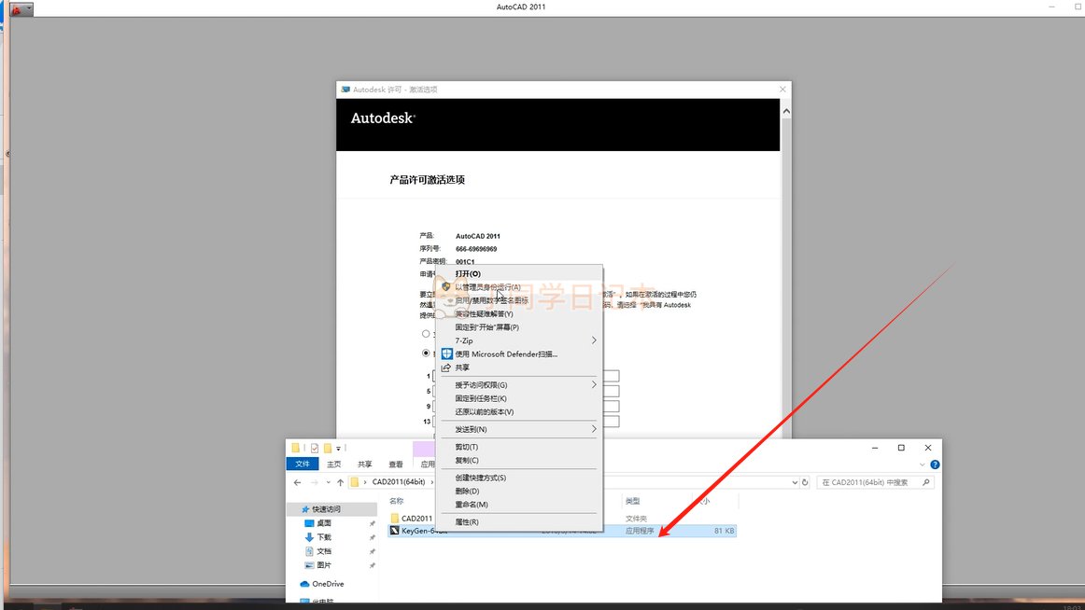Viewport: 1085px width, 610px height.
Task: Open the 主页 ribbon tab
Action: click(x=333, y=464)
